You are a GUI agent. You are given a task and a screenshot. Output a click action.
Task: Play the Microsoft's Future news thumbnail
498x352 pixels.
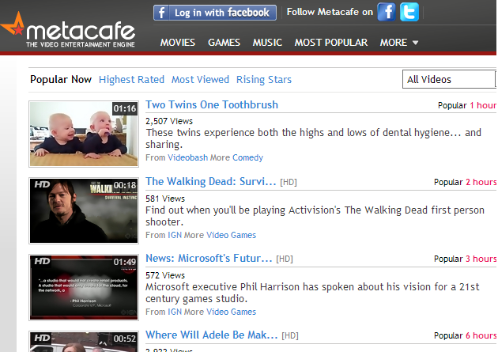[84, 287]
